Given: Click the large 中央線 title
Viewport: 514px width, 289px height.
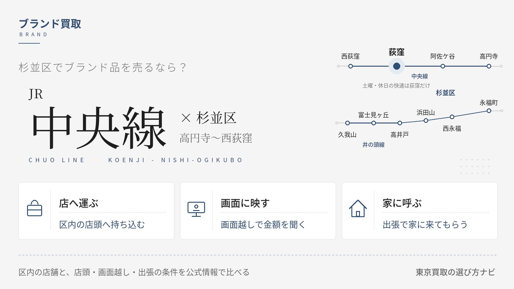Looking at the screenshot, I should tap(99, 127).
